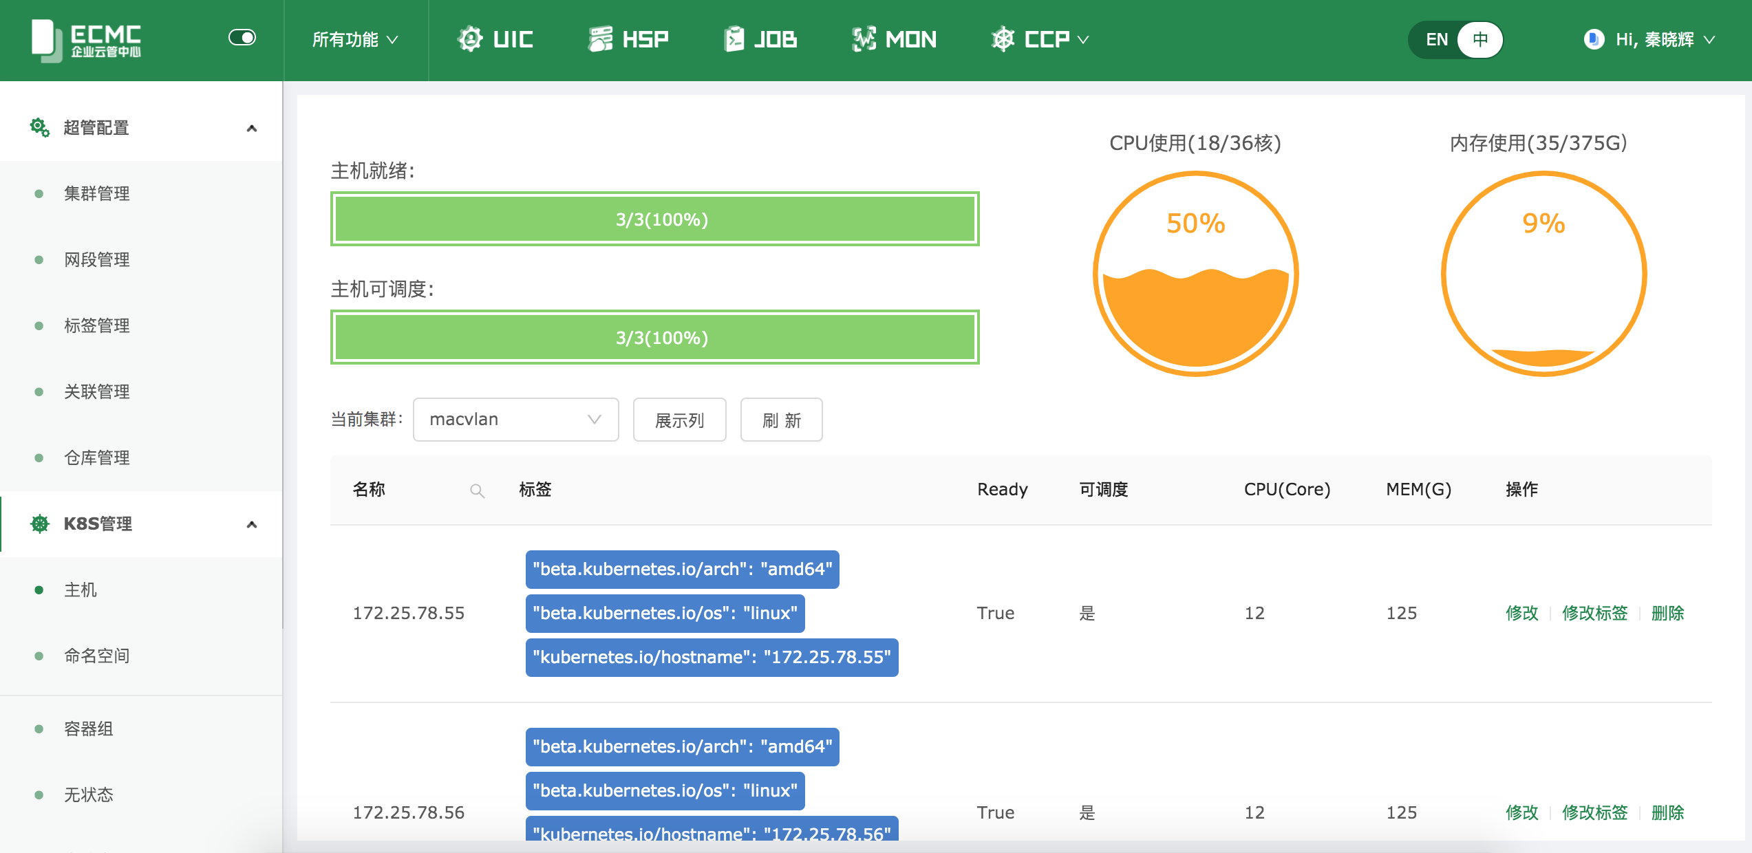This screenshot has height=853, width=1752.
Task: Click the name column search icon
Action: point(477,490)
